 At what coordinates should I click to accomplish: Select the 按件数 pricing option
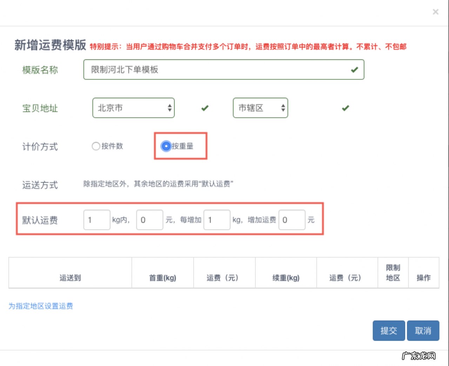pyautogui.click(x=96, y=146)
